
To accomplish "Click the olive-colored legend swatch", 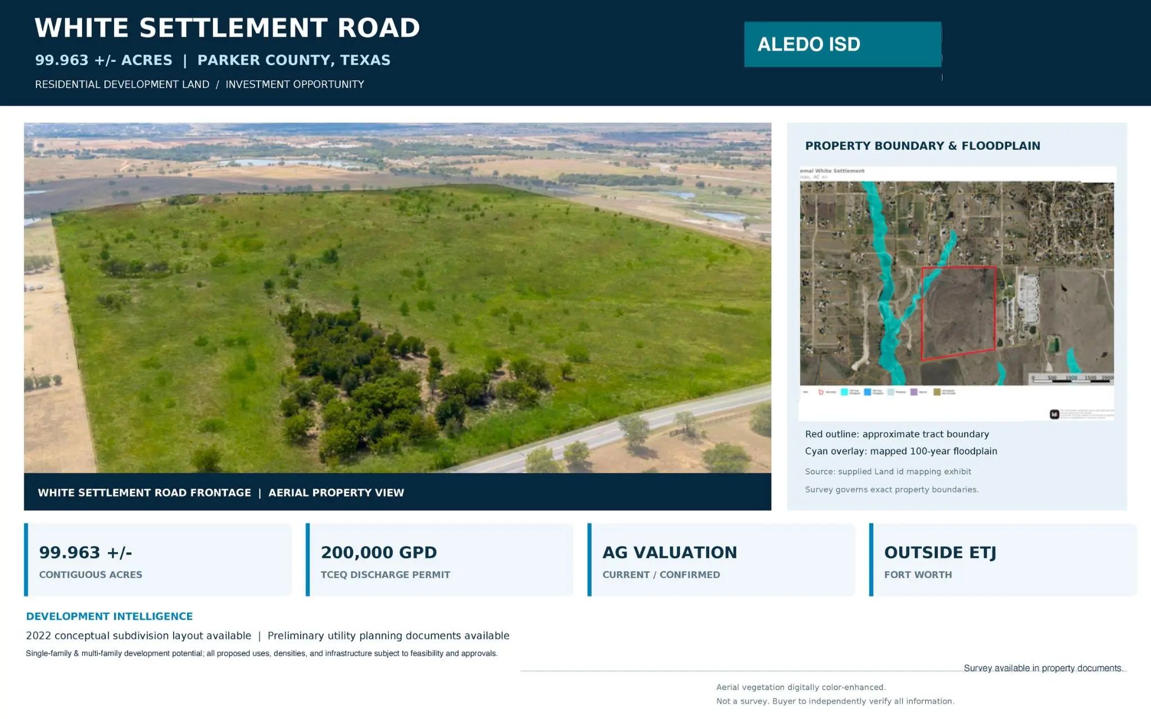I will click(937, 392).
